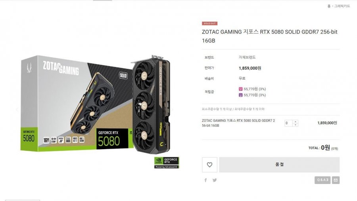Click the product title heading text
The width and height of the screenshot is (357, 201).
tap(270, 36)
